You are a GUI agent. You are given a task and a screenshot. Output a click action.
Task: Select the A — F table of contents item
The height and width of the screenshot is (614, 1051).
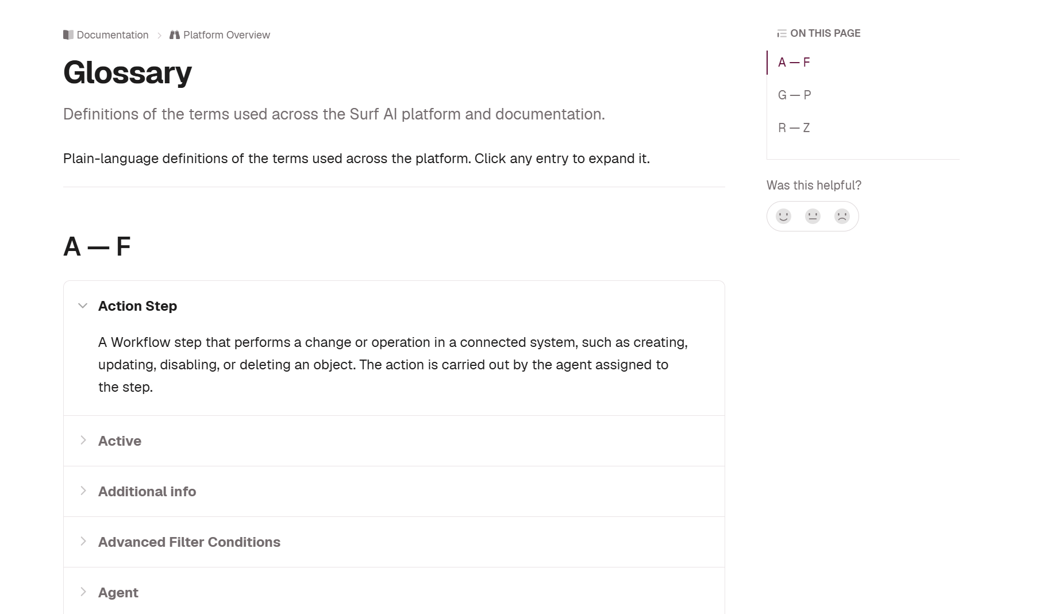(x=794, y=62)
